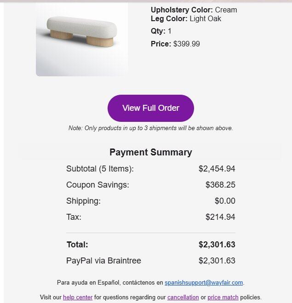Click the Payment Summary heading
The image size is (292, 303).
(150, 152)
